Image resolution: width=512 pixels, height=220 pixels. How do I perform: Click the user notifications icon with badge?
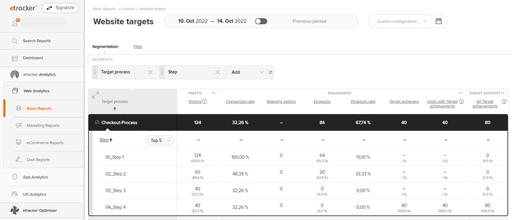[x=15, y=22]
